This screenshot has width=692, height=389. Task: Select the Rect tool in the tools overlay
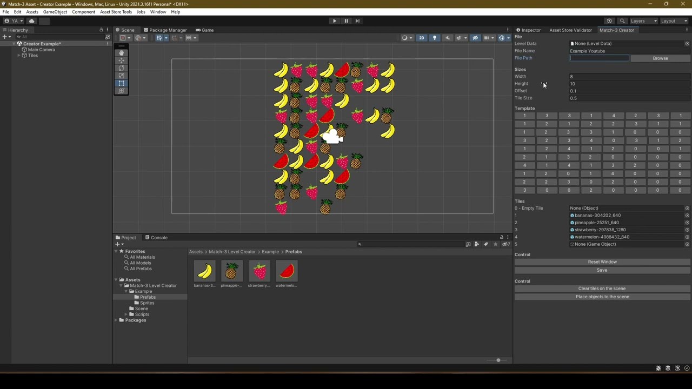pos(121,82)
